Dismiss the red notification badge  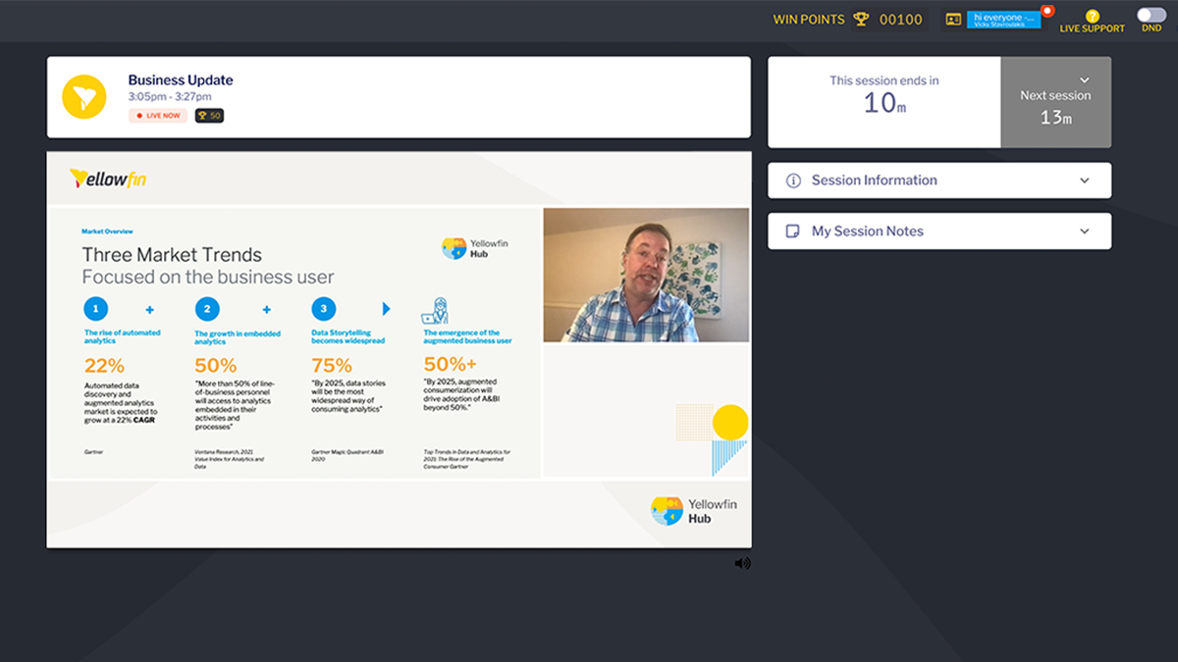1047,12
